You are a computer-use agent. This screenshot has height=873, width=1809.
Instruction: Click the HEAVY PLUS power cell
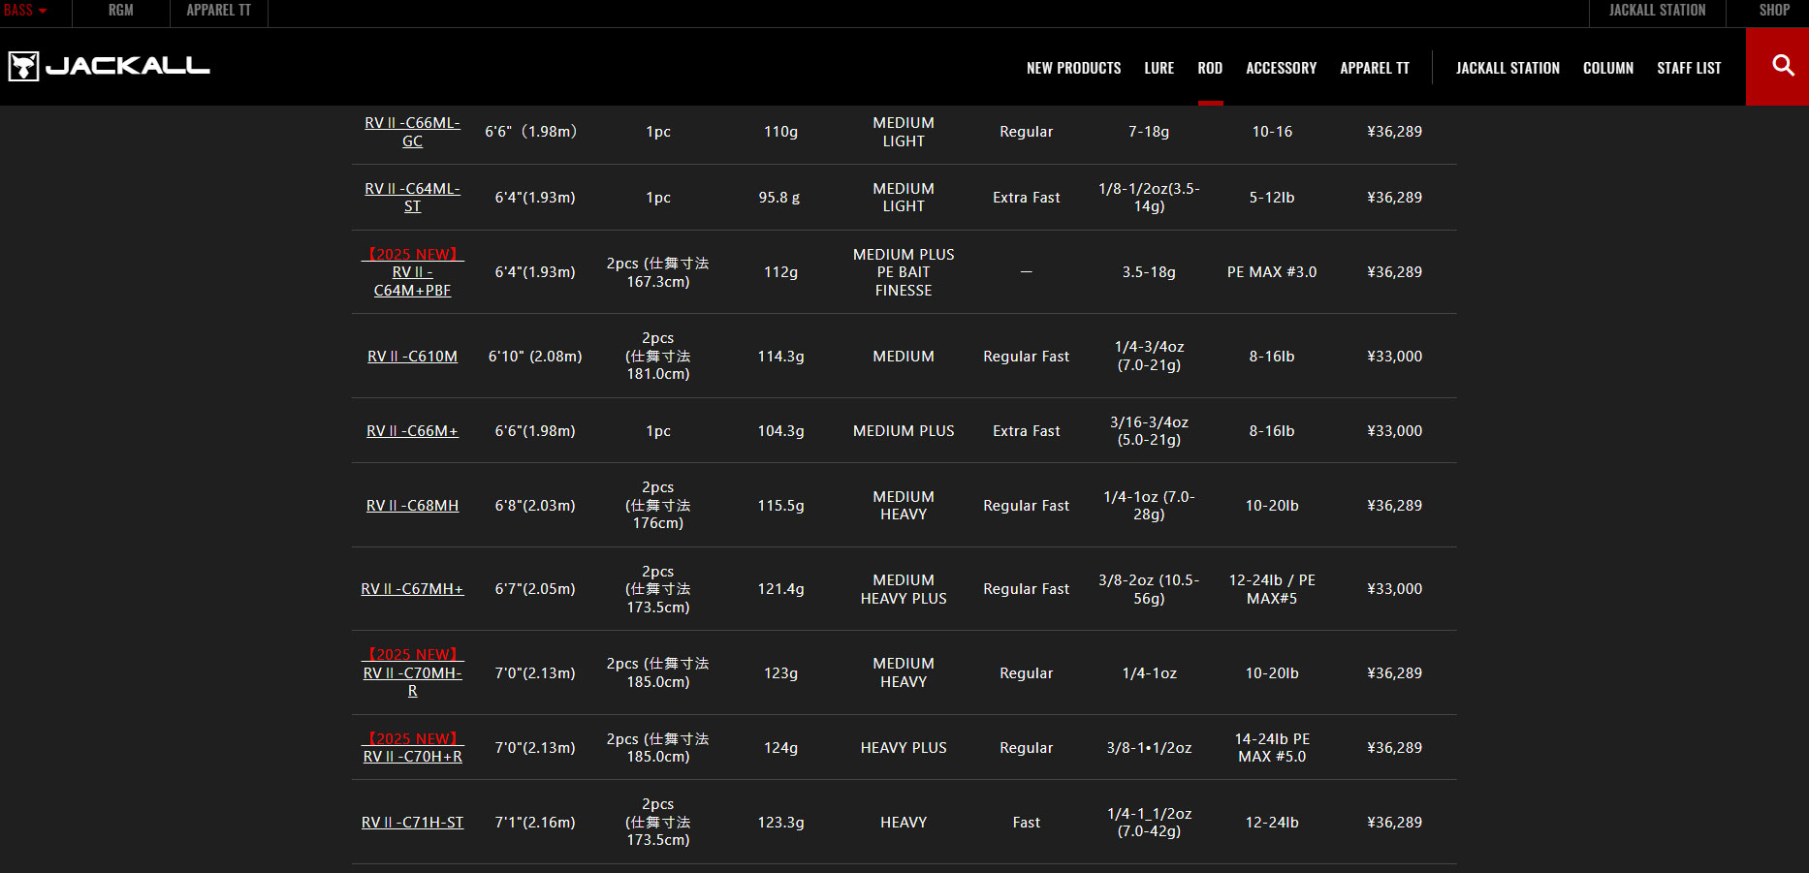point(904,748)
